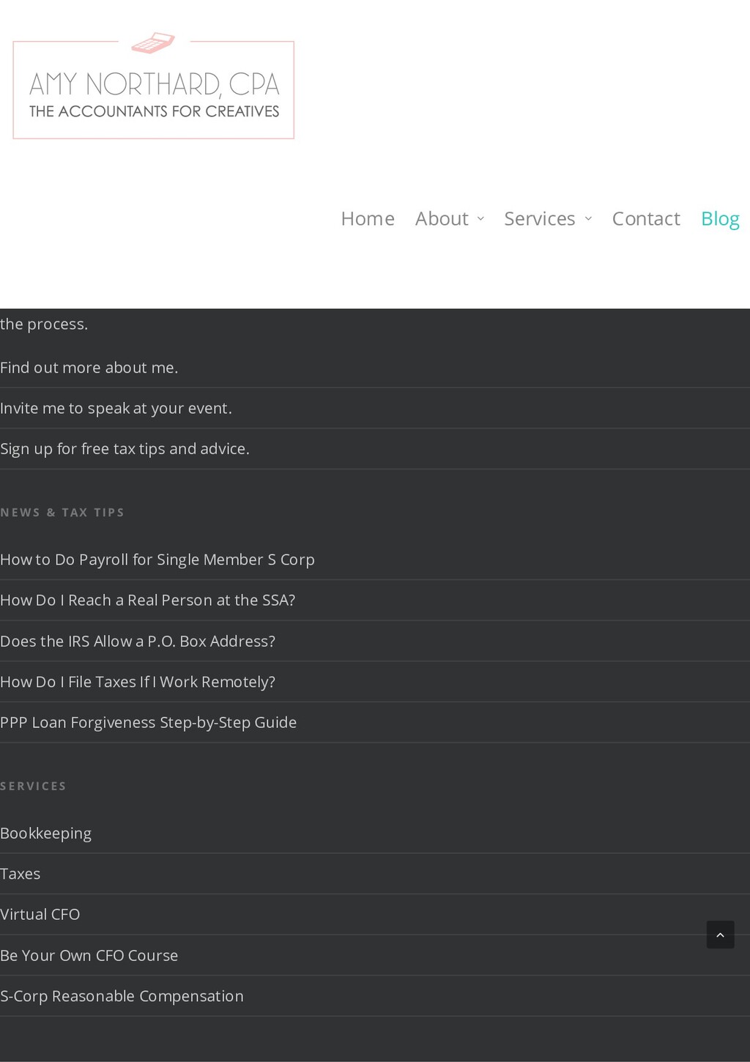Viewport: 750px width, 1062px height.
Task: Open "PPP Loan Forgiveness Step-by-Step Guide"
Action: click(x=148, y=722)
